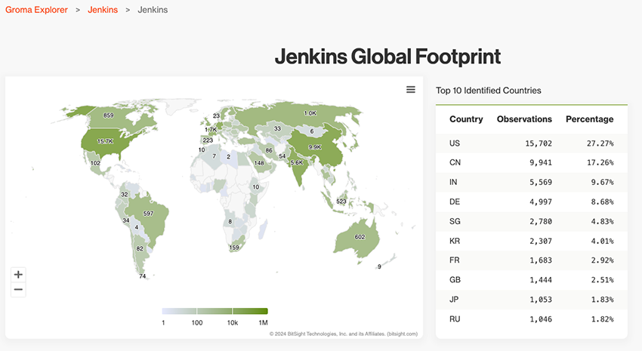Click the Top 10 Identified Countries heading
The image size is (642, 351).
coord(489,91)
